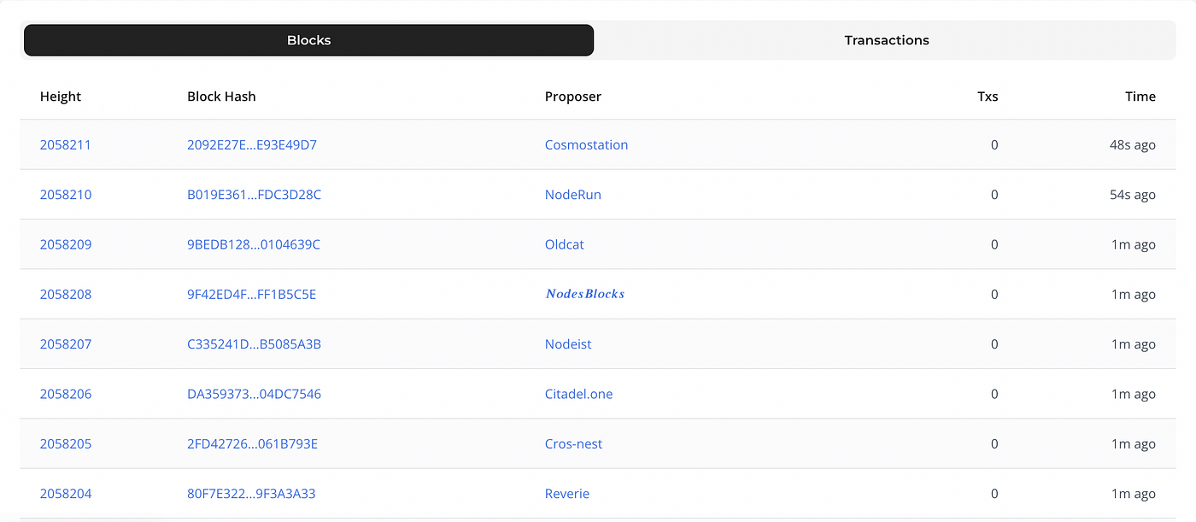Open the Oldcat validator link
This screenshot has width=1196, height=522.
click(x=565, y=244)
